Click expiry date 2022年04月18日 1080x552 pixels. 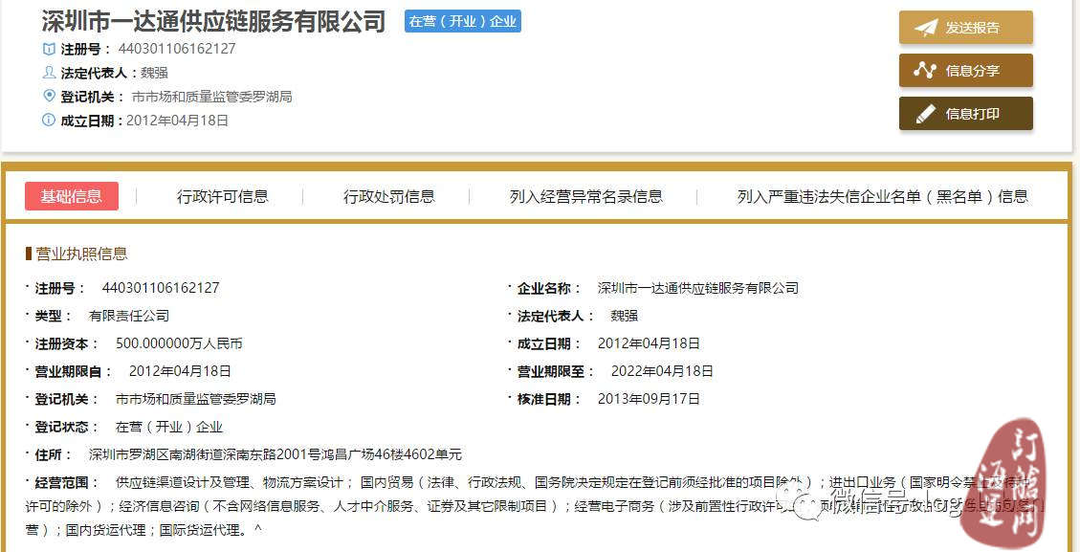pyautogui.click(x=662, y=371)
